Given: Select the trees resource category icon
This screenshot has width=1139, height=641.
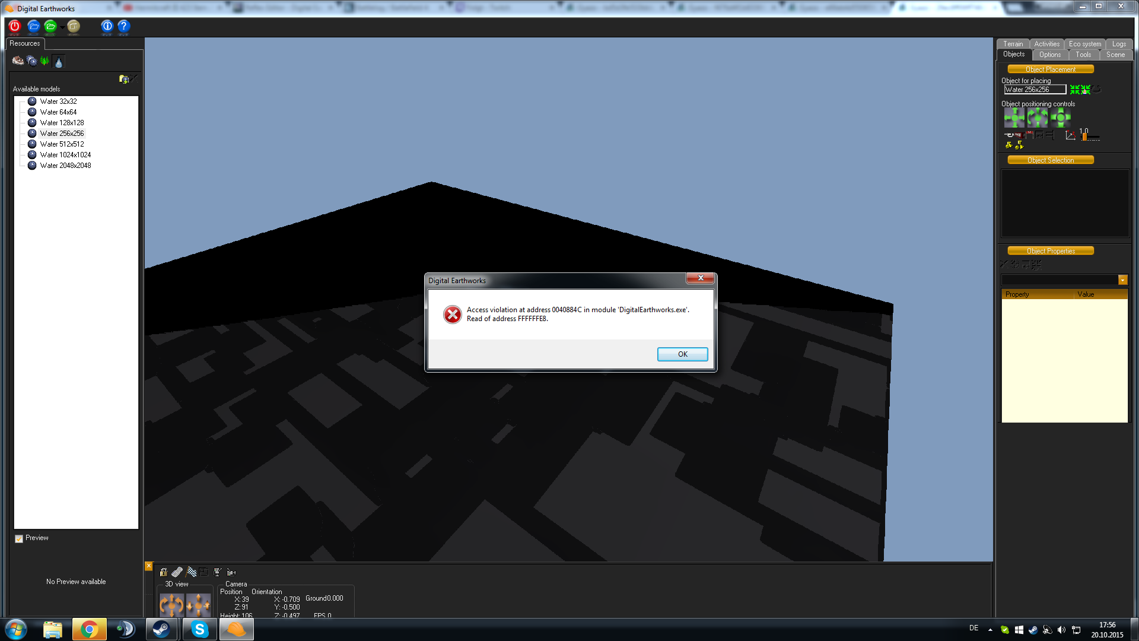Looking at the screenshot, I should pos(44,61).
